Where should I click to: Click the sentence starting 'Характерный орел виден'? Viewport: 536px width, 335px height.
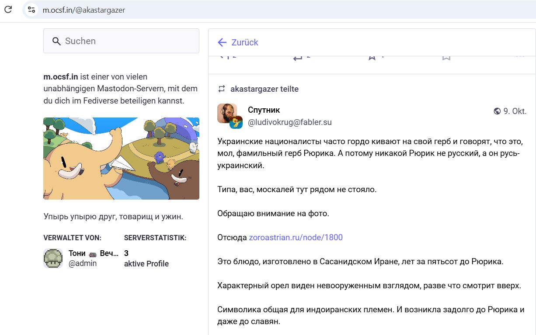[x=369, y=285]
